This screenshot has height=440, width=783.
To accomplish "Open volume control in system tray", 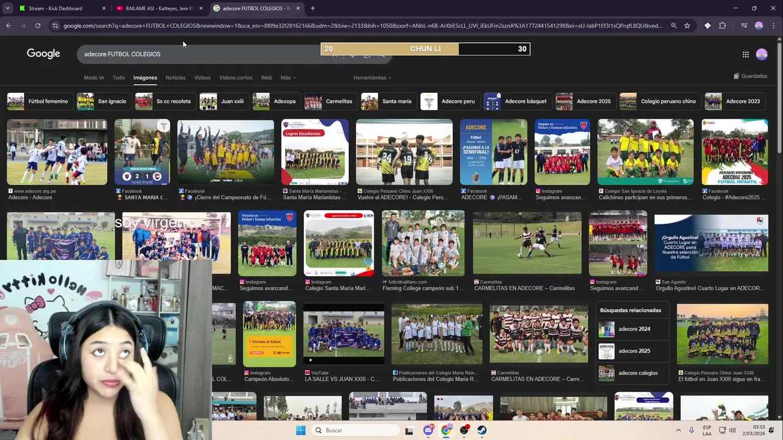I will click(x=732, y=430).
